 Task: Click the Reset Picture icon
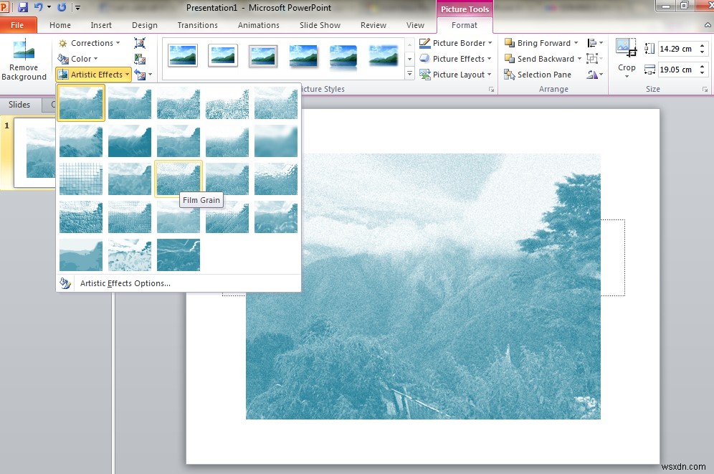coord(141,74)
